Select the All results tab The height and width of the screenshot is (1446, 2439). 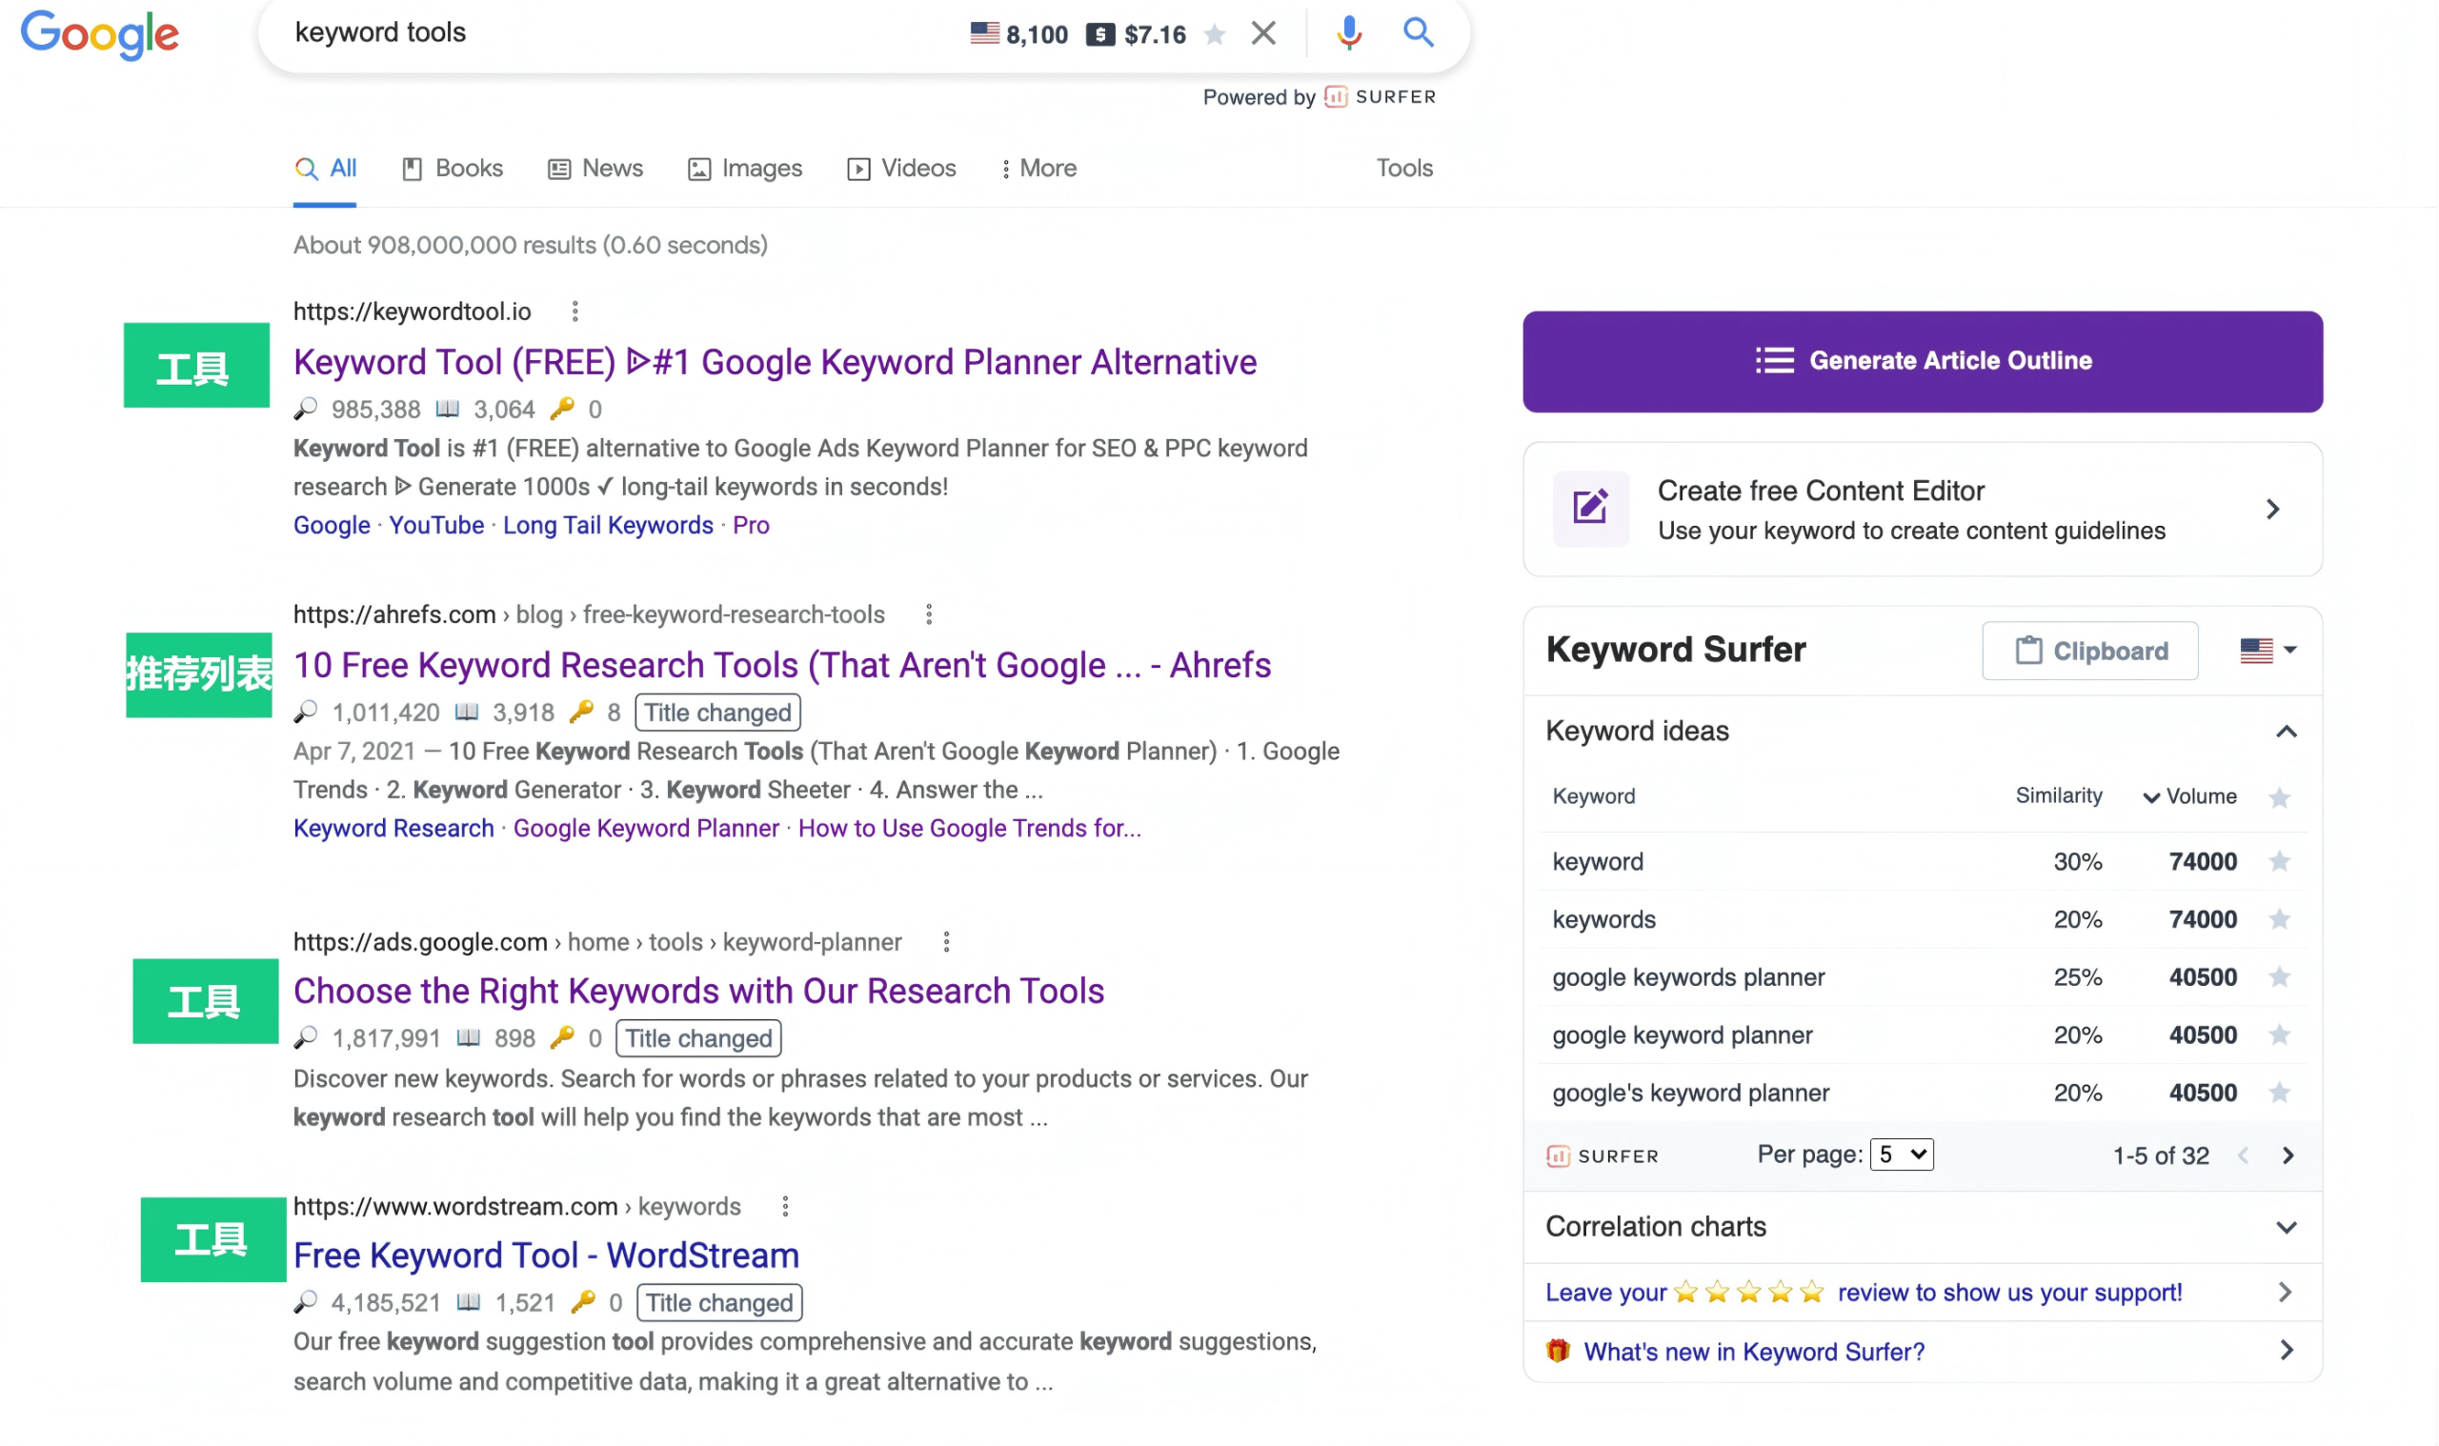click(326, 169)
